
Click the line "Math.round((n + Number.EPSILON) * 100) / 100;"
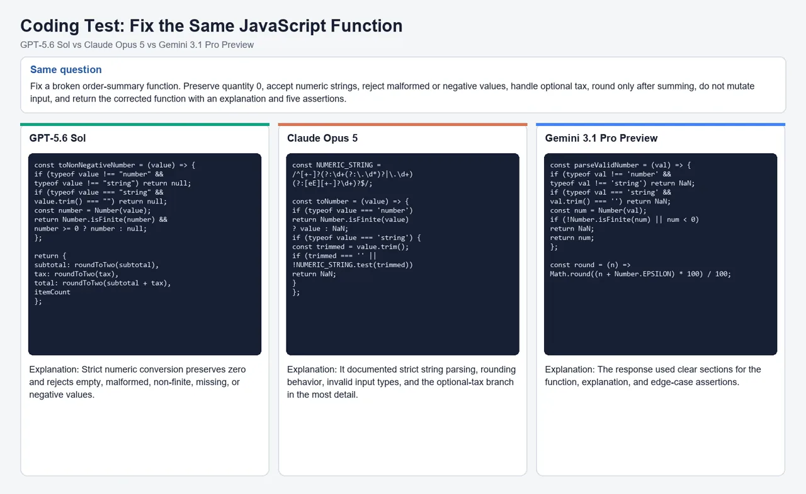[x=641, y=274]
